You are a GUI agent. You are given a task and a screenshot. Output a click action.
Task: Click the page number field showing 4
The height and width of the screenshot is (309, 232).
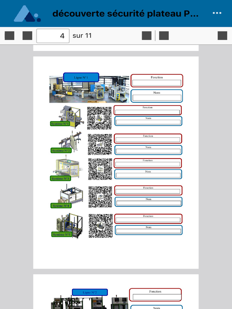click(x=53, y=36)
